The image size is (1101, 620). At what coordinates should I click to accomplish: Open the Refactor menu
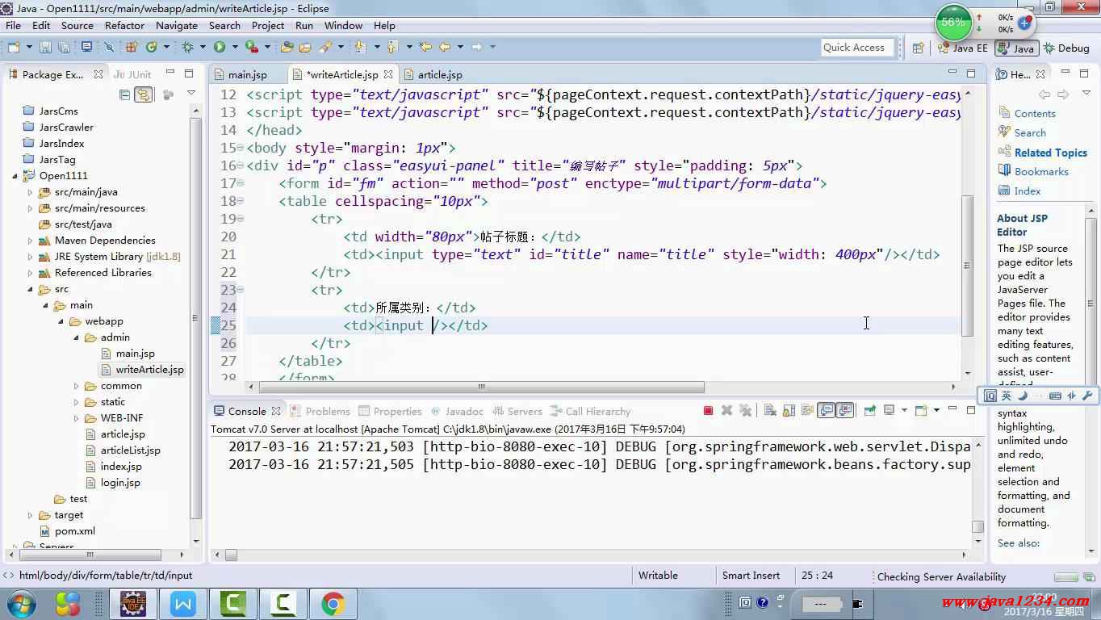click(x=124, y=25)
